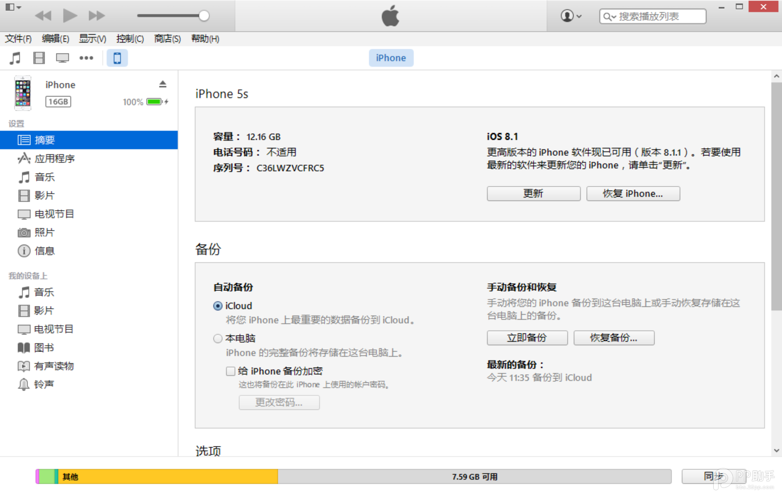Viewport: 782px width, 496px height.
Task: Open the More media options icon (...)
Action: coord(86,57)
